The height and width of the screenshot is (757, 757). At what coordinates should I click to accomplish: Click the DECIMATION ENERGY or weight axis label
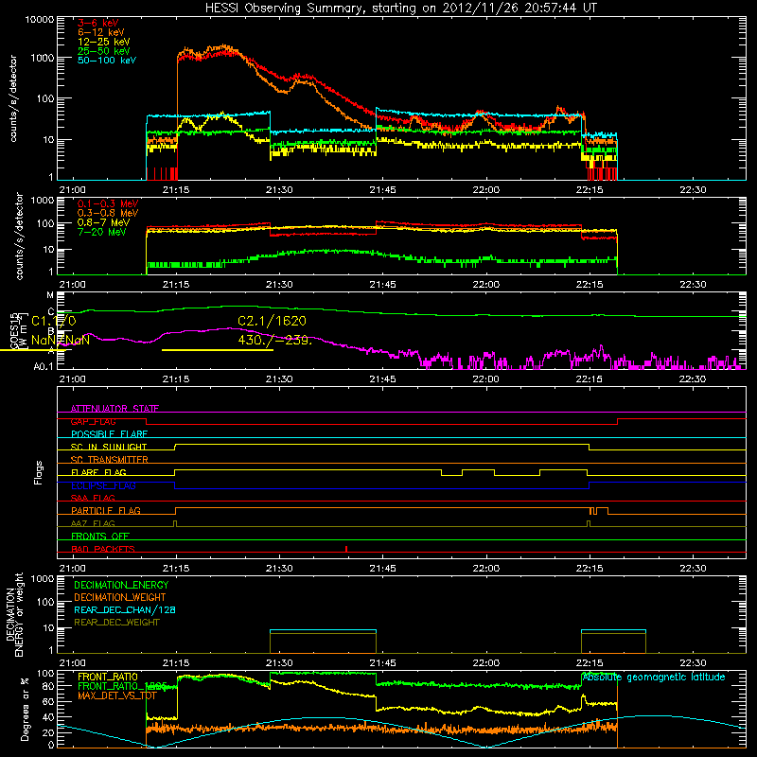click(x=15, y=614)
